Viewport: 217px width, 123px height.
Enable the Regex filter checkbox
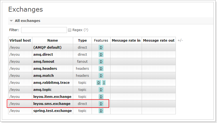[70, 30]
